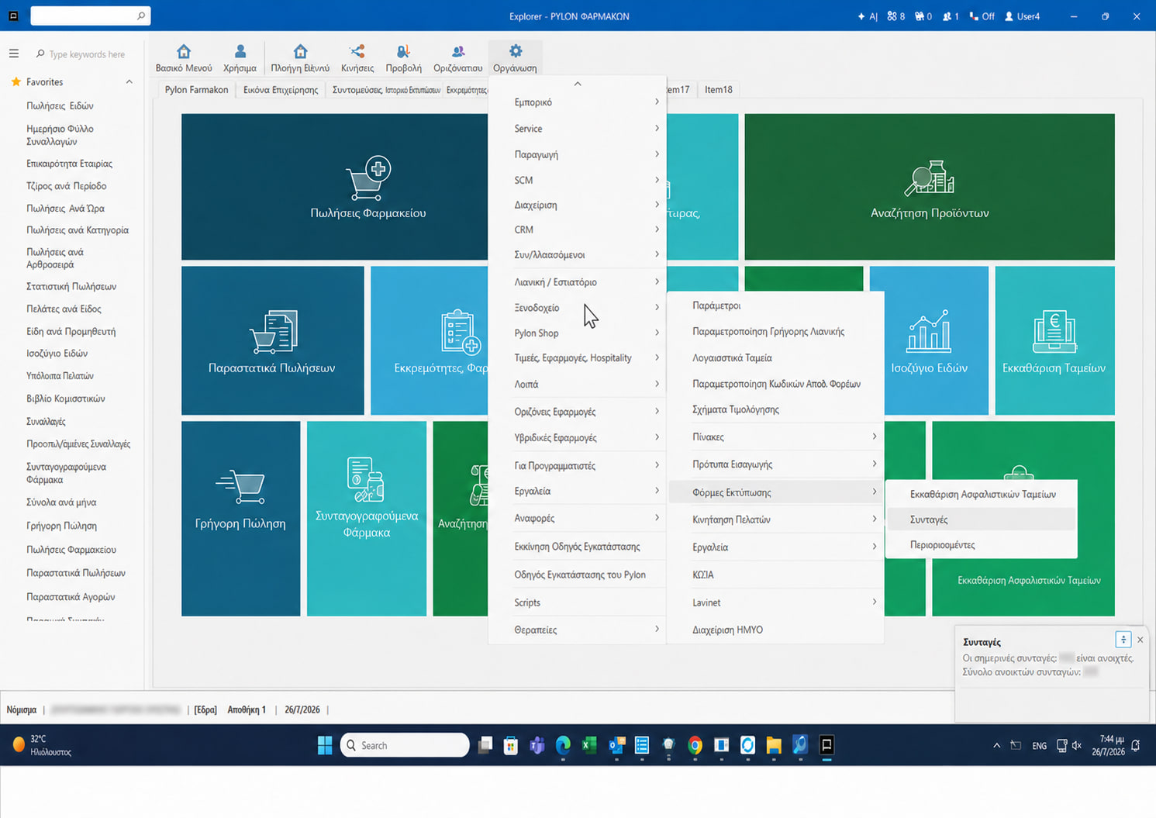The height and width of the screenshot is (818, 1156).
Task: Open Στατιστική Πωλήσεων in Favorites
Action: [71, 287]
